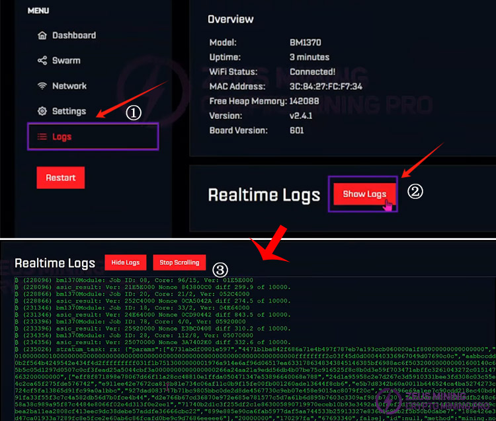The width and height of the screenshot is (496, 421).
Task: Click the log line with Job ID: 18
Action: [132, 308]
